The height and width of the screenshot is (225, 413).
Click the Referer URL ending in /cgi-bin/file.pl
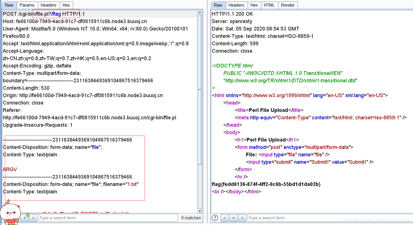(x=89, y=118)
